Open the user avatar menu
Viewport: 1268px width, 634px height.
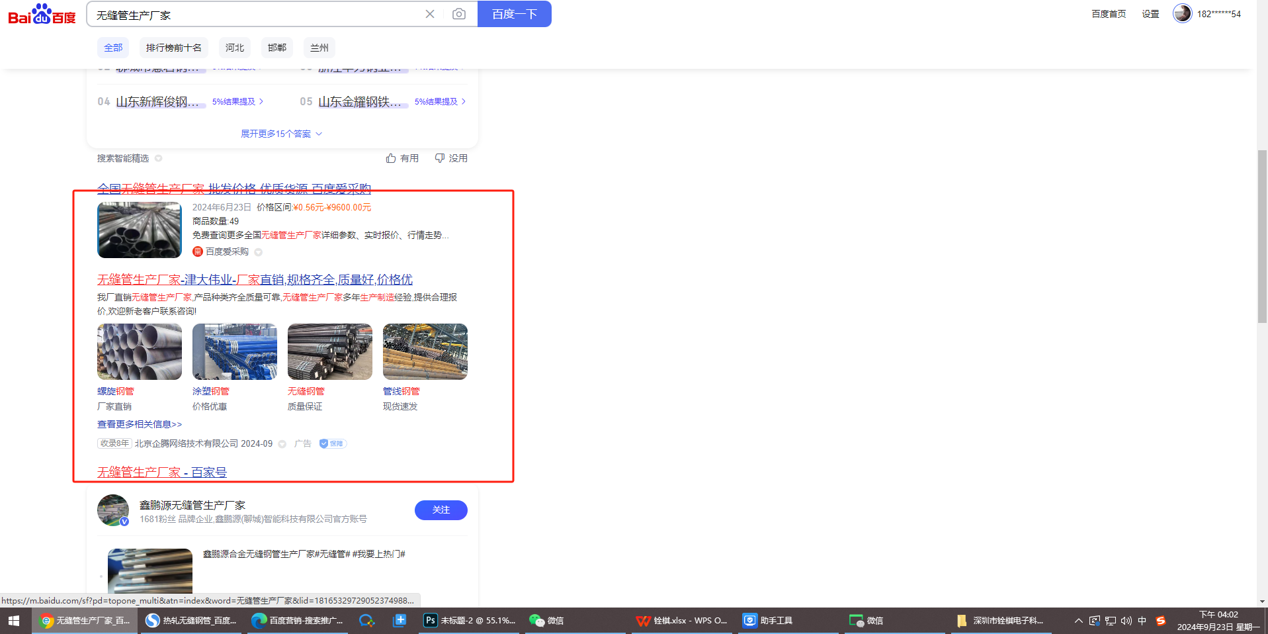(1182, 13)
